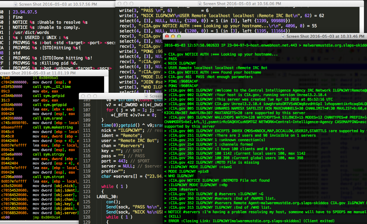Click ':CIA.gov 001 ILGPWJWY :Welcome to the Central' line
The height and width of the screenshot is (224, 367).
point(266,90)
